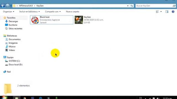This screenshot has height=99, width=177.
Task: Open File Explorer taskbar icon
Action: tap(17, 98)
